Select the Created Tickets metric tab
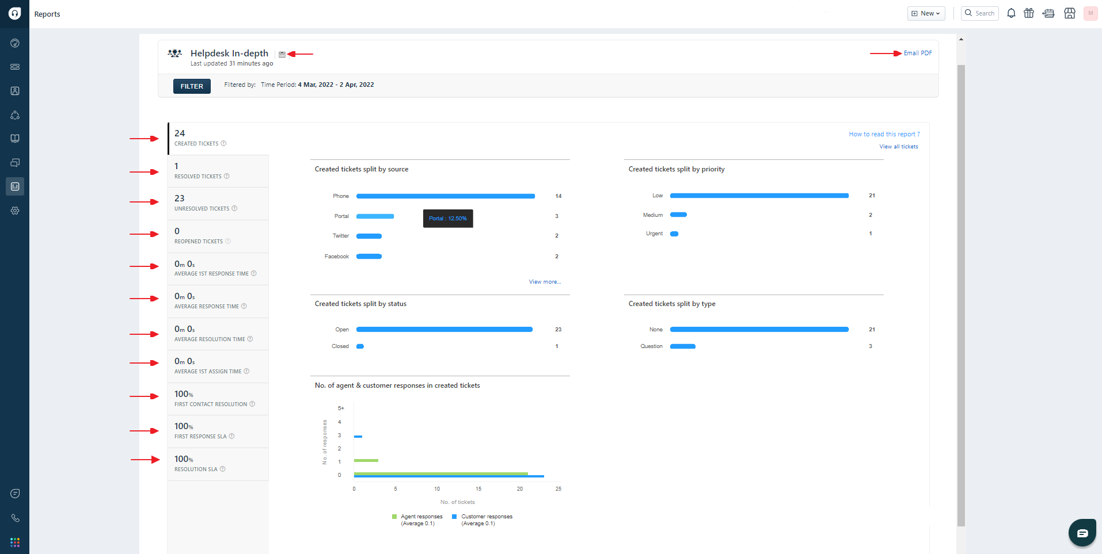This screenshot has width=1102, height=554. point(218,138)
